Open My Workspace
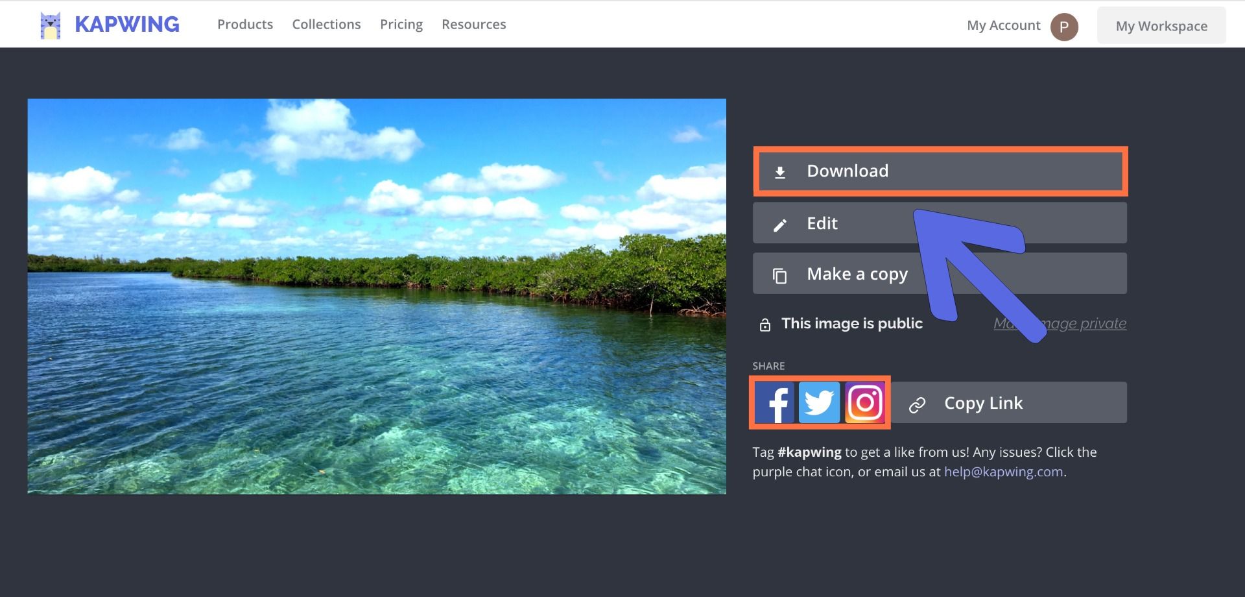 1161,26
